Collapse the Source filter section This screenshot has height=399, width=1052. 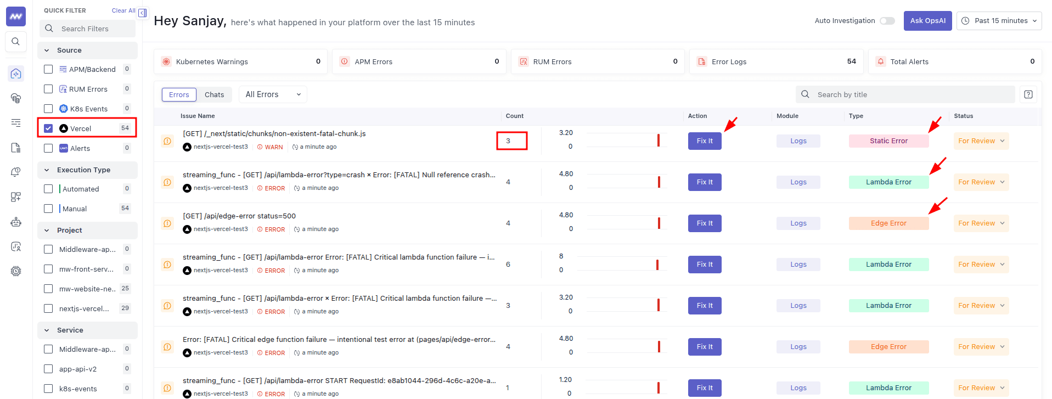[x=87, y=50]
